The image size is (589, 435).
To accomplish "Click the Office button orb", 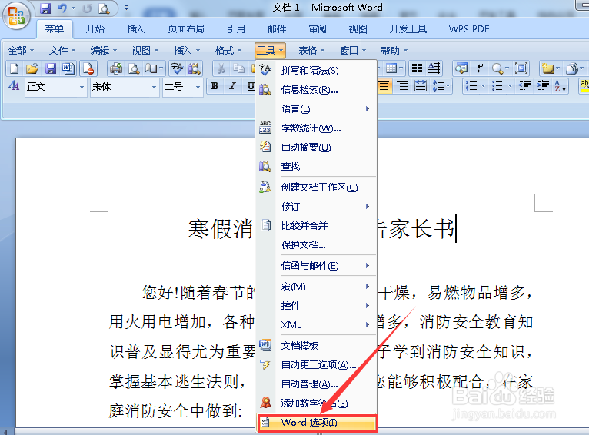I will [x=16, y=16].
